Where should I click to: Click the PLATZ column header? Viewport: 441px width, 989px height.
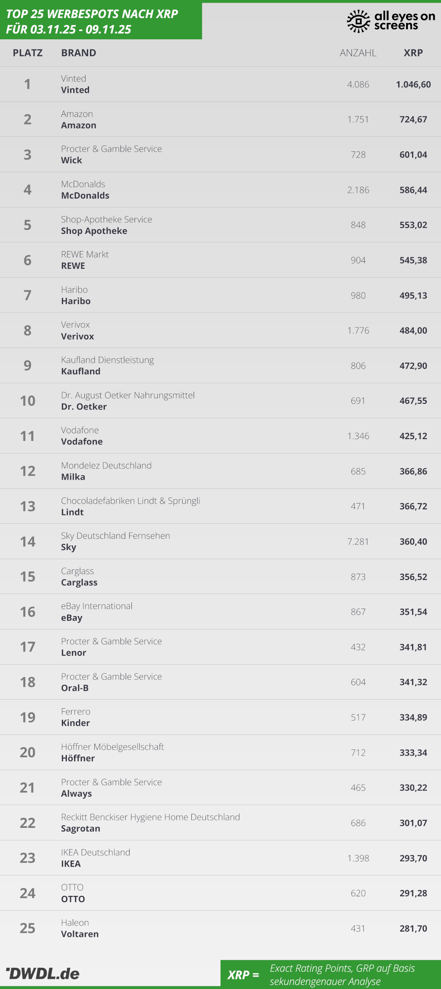coord(28,53)
